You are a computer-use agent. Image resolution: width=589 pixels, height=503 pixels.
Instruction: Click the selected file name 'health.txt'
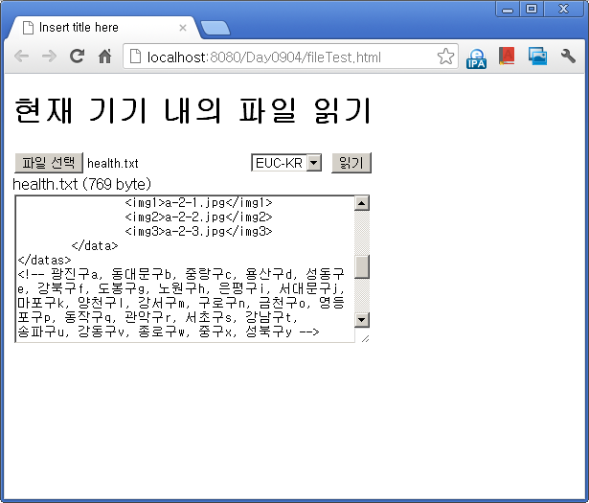point(113,164)
